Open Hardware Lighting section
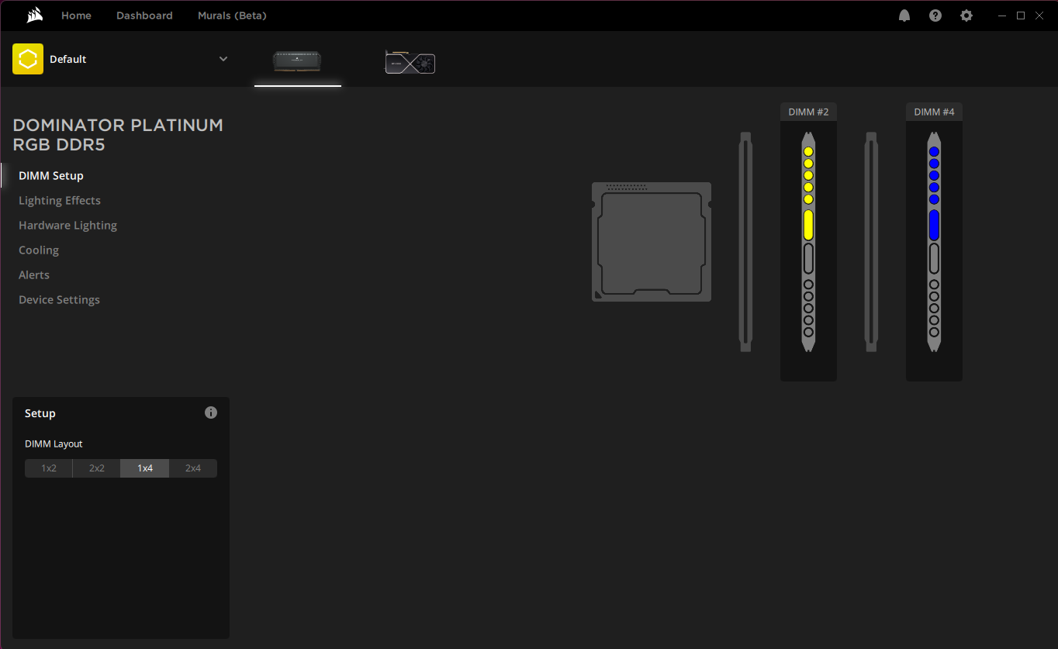 pyautogui.click(x=67, y=226)
